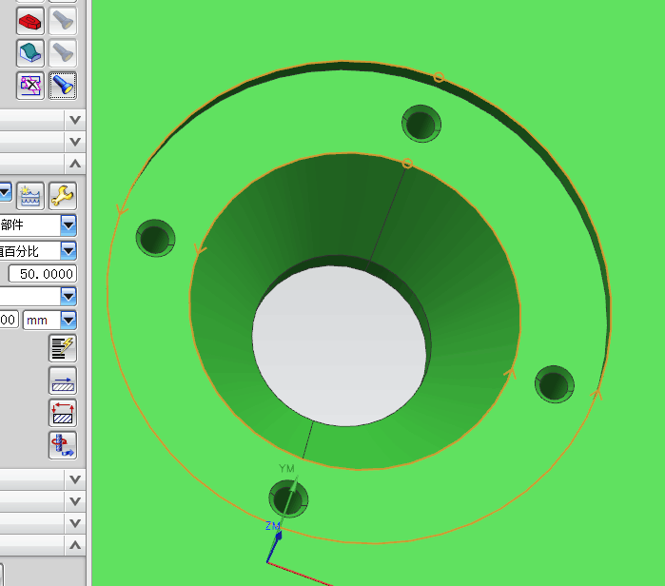The width and height of the screenshot is (665, 586).
Task: Expand the first collapsed section below the flashlights
Action: 75,120
